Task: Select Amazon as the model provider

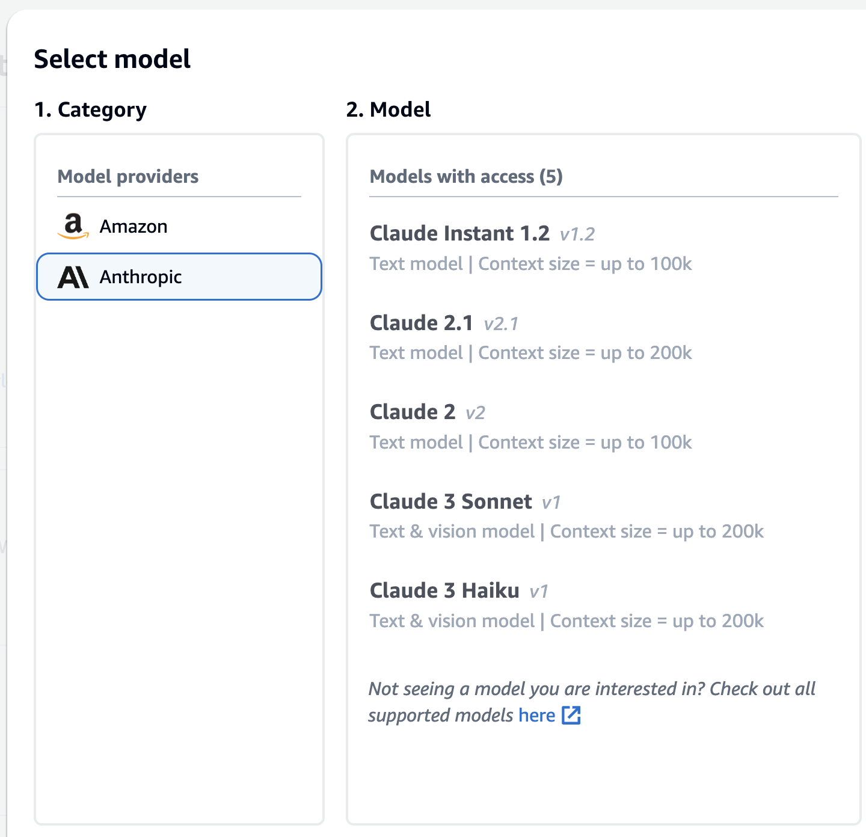Action: pos(134,227)
